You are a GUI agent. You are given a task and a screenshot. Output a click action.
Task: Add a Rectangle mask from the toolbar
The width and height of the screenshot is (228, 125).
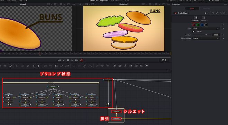point(74,66)
